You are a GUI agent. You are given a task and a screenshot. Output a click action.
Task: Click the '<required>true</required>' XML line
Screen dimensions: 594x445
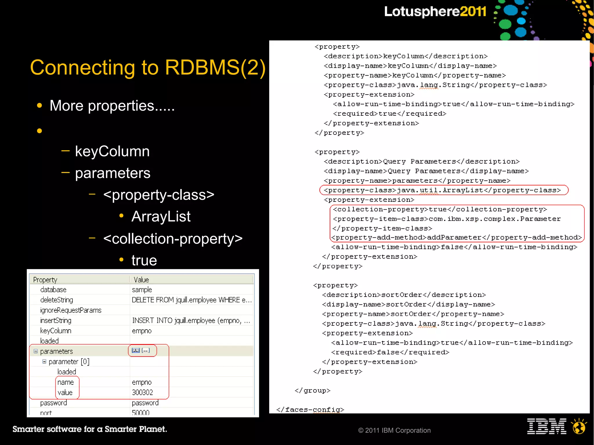[390, 114]
